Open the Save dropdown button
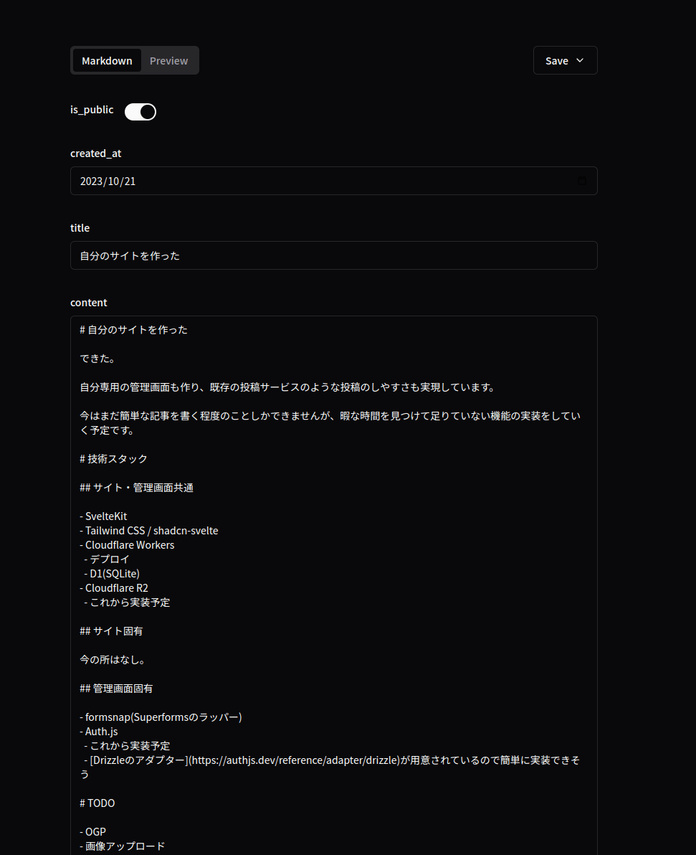 566,60
